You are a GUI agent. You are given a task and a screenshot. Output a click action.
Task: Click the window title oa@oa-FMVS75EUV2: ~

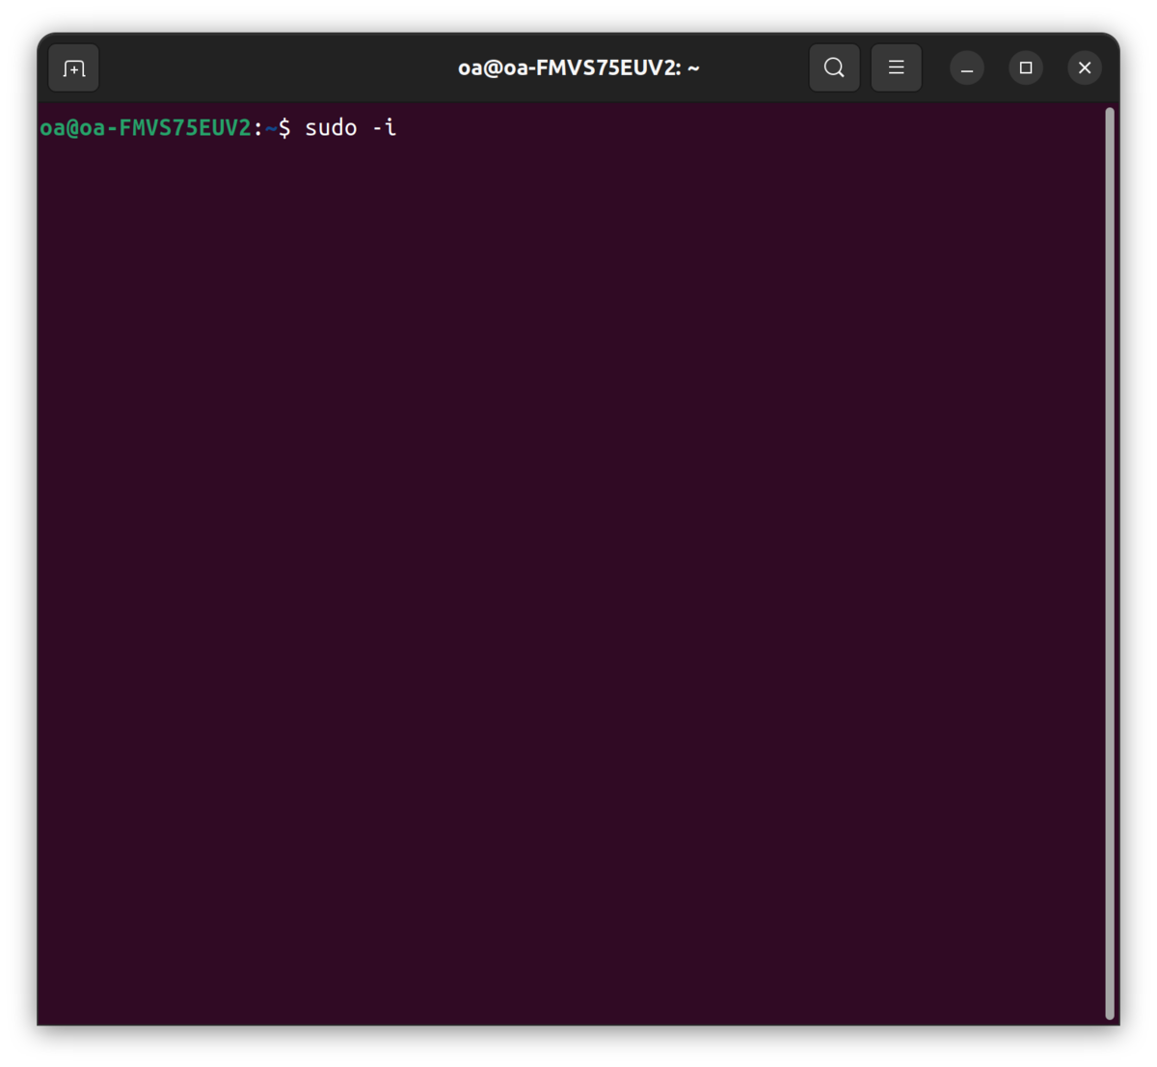coord(578,67)
